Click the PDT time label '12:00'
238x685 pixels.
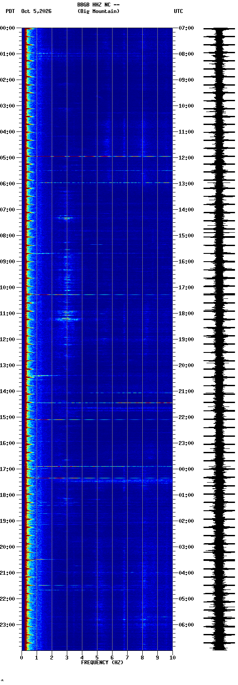click(7, 339)
